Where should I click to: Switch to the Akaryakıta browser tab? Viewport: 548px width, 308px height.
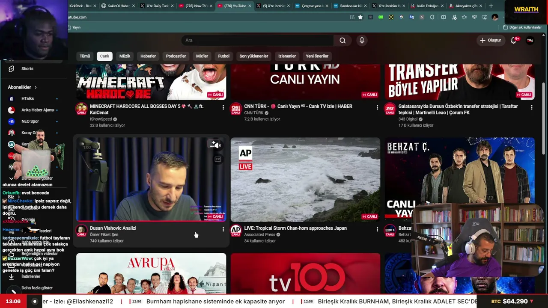(465, 6)
